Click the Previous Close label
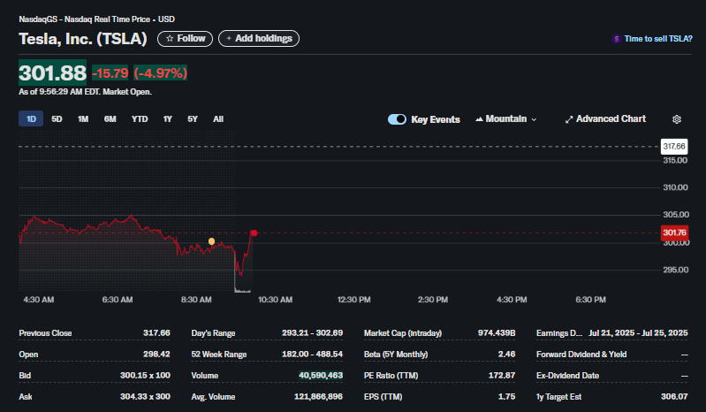 click(45, 333)
